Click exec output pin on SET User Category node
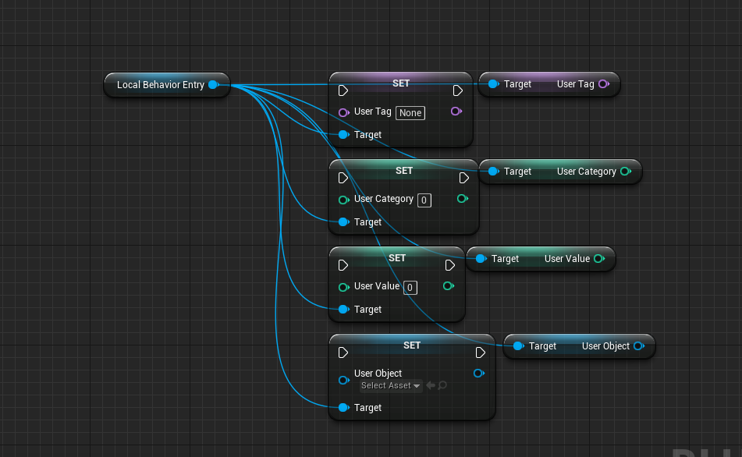The height and width of the screenshot is (457, 742). point(463,178)
